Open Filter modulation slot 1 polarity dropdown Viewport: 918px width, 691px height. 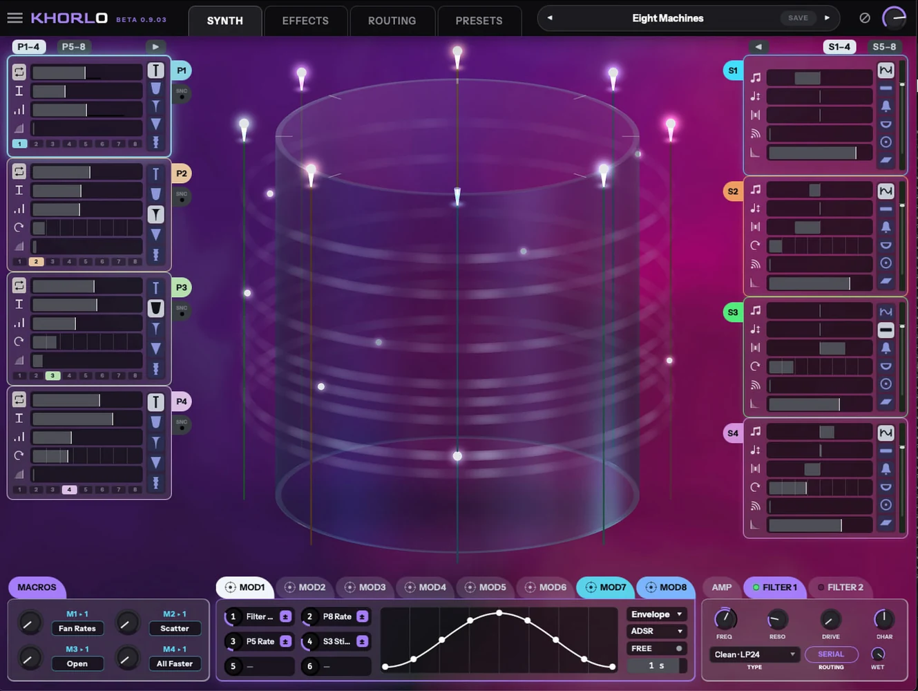[285, 616]
